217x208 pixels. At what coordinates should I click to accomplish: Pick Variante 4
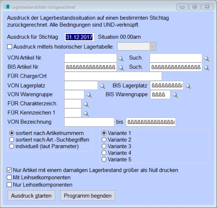point(104,153)
